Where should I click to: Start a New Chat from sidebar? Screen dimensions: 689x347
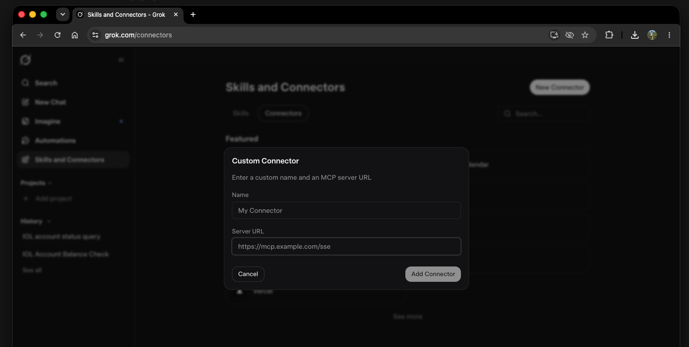click(73, 102)
